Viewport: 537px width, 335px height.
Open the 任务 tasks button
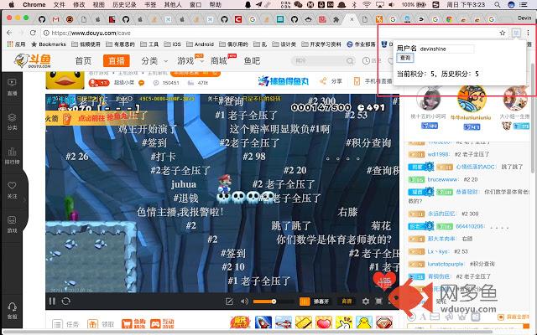(x=66, y=323)
